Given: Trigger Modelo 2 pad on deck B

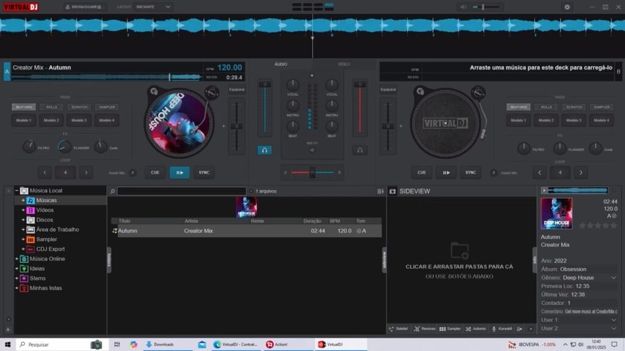Looking at the screenshot, I should click(546, 120).
